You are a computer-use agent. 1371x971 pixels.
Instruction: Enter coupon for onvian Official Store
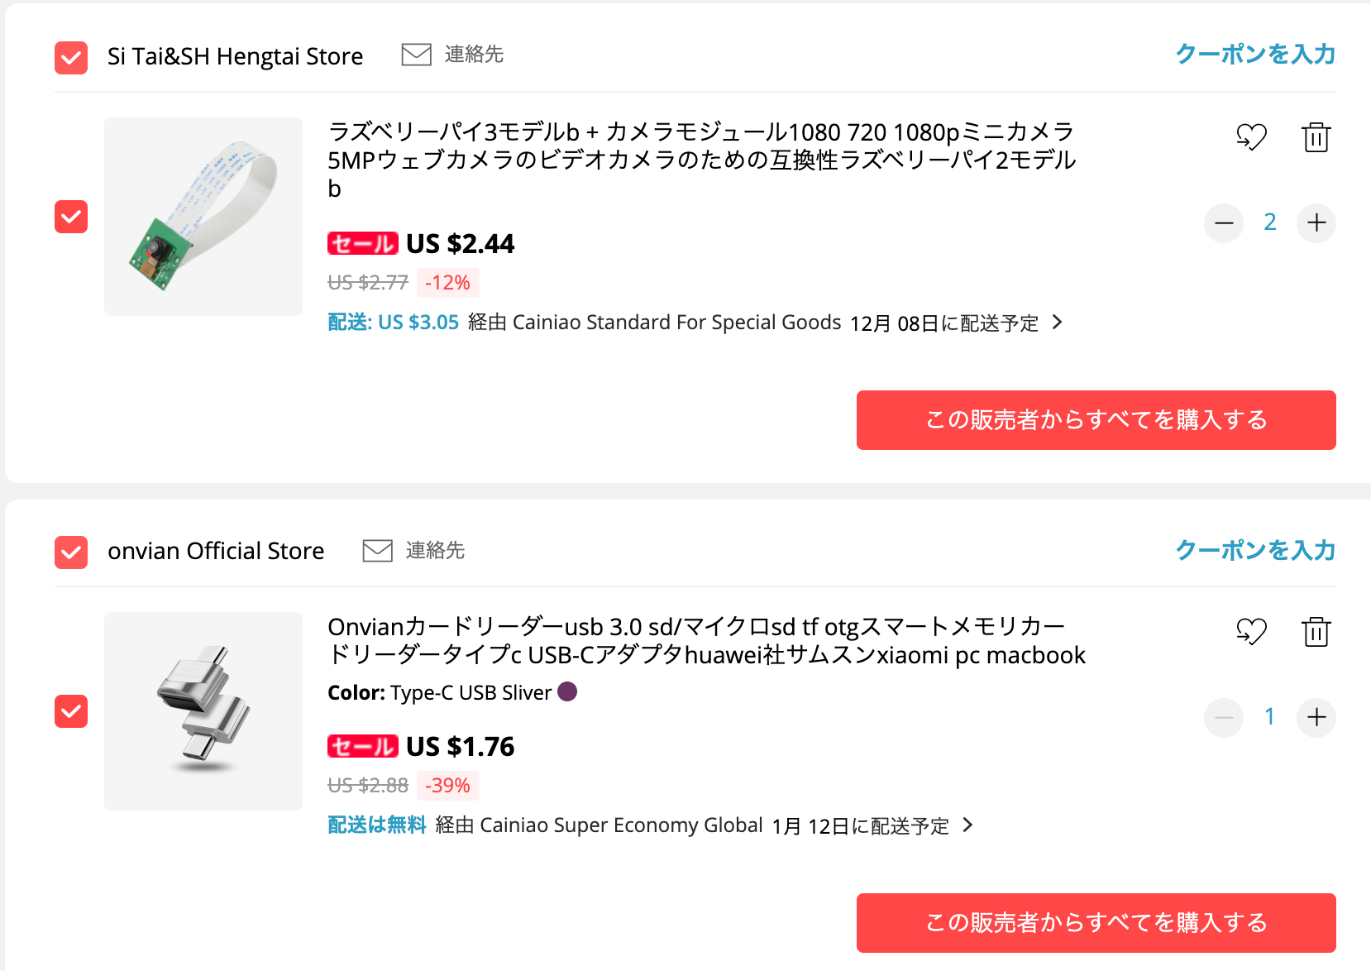coord(1255,550)
